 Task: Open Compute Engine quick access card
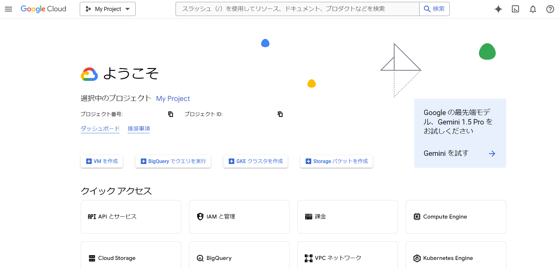(456, 217)
